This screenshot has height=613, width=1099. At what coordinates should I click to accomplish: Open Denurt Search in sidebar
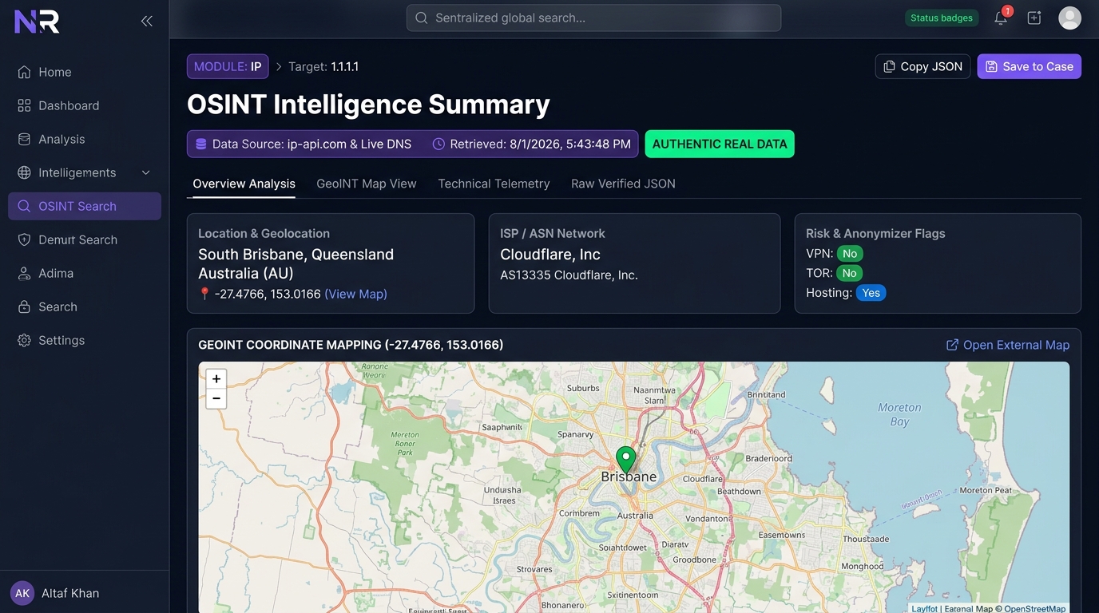tap(85, 239)
